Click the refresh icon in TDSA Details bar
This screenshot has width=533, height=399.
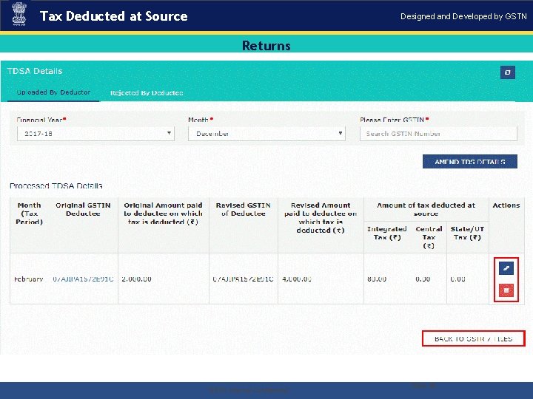click(508, 72)
